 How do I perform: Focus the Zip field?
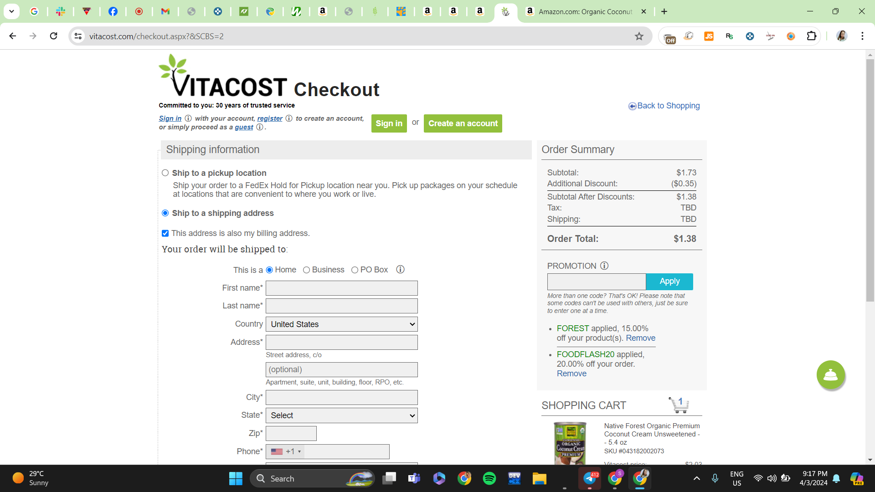coord(291,434)
